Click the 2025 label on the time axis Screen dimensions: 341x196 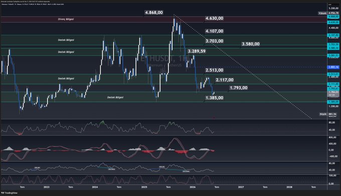(x=144, y=187)
